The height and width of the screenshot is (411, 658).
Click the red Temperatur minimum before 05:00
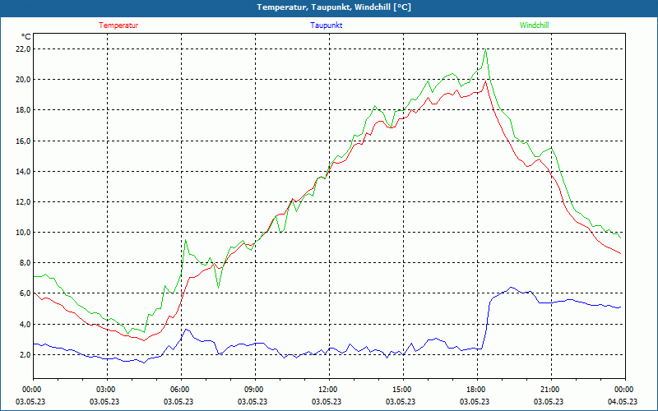[144, 340]
